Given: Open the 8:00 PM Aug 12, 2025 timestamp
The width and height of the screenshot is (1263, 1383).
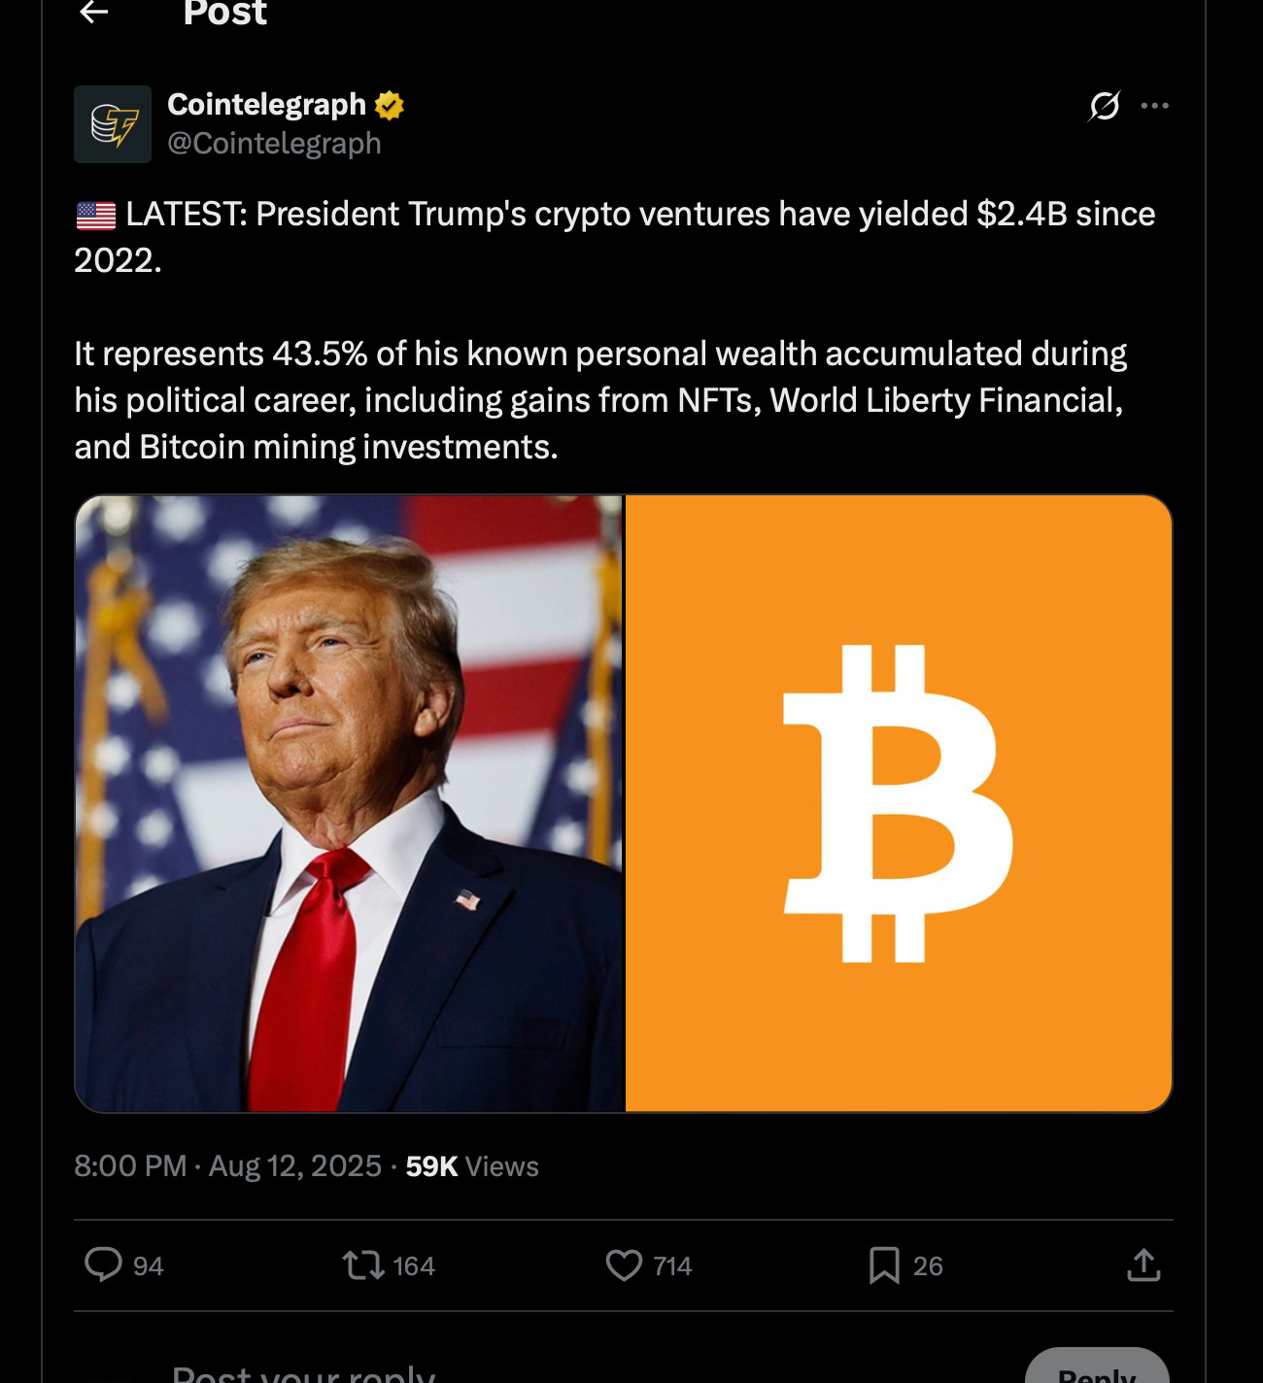Looking at the screenshot, I should pos(227,1165).
